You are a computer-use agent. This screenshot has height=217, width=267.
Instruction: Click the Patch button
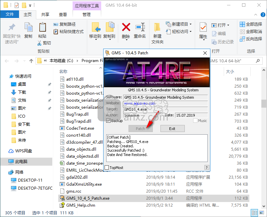point(140,129)
